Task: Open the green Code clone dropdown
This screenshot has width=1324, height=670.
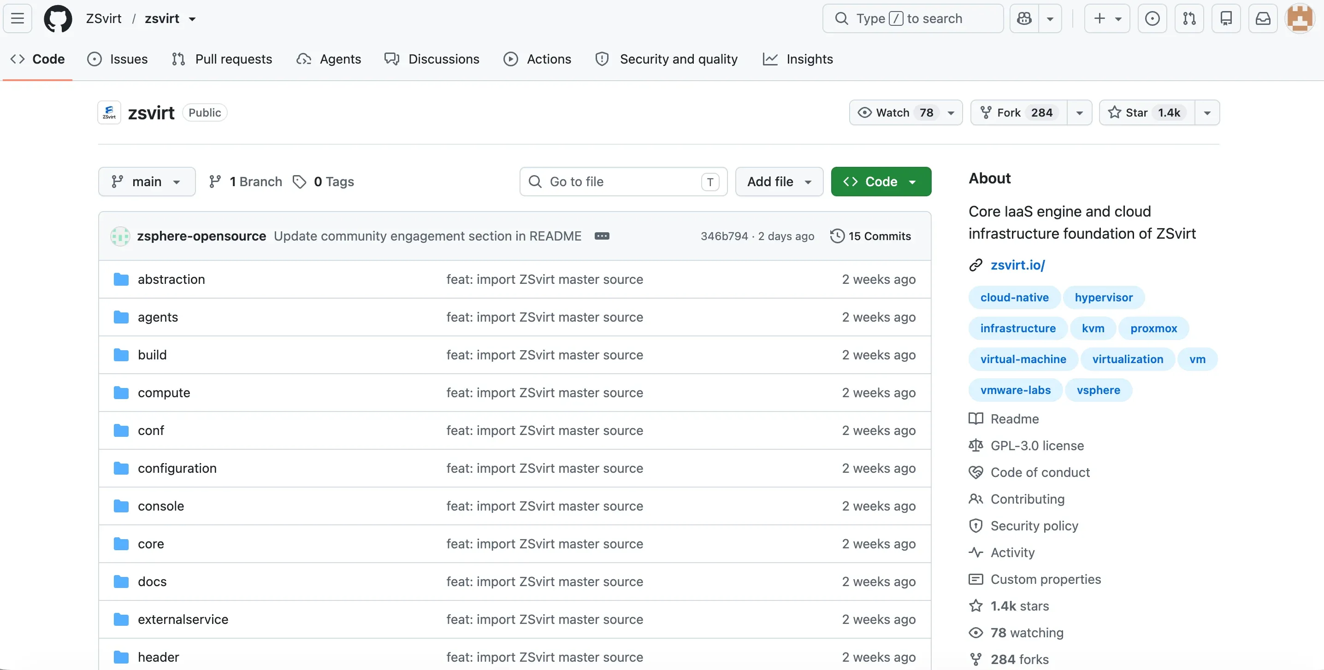Action: (881, 182)
